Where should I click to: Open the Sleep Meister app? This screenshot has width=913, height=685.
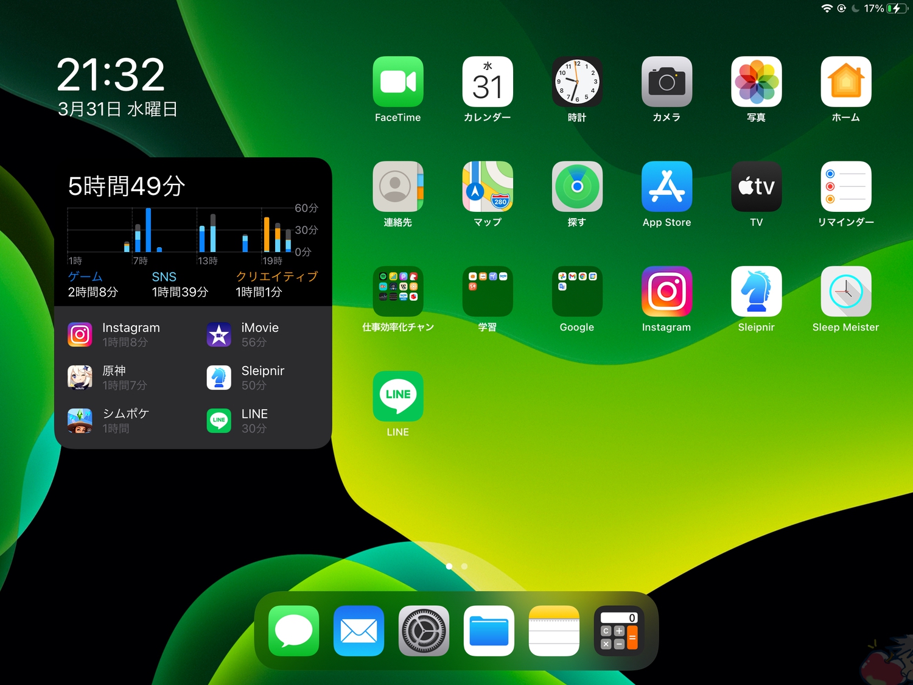pyautogui.click(x=846, y=291)
